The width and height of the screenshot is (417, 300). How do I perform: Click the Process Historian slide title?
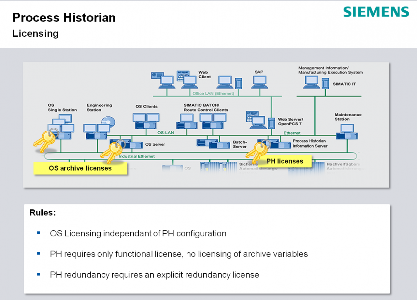click(x=64, y=18)
